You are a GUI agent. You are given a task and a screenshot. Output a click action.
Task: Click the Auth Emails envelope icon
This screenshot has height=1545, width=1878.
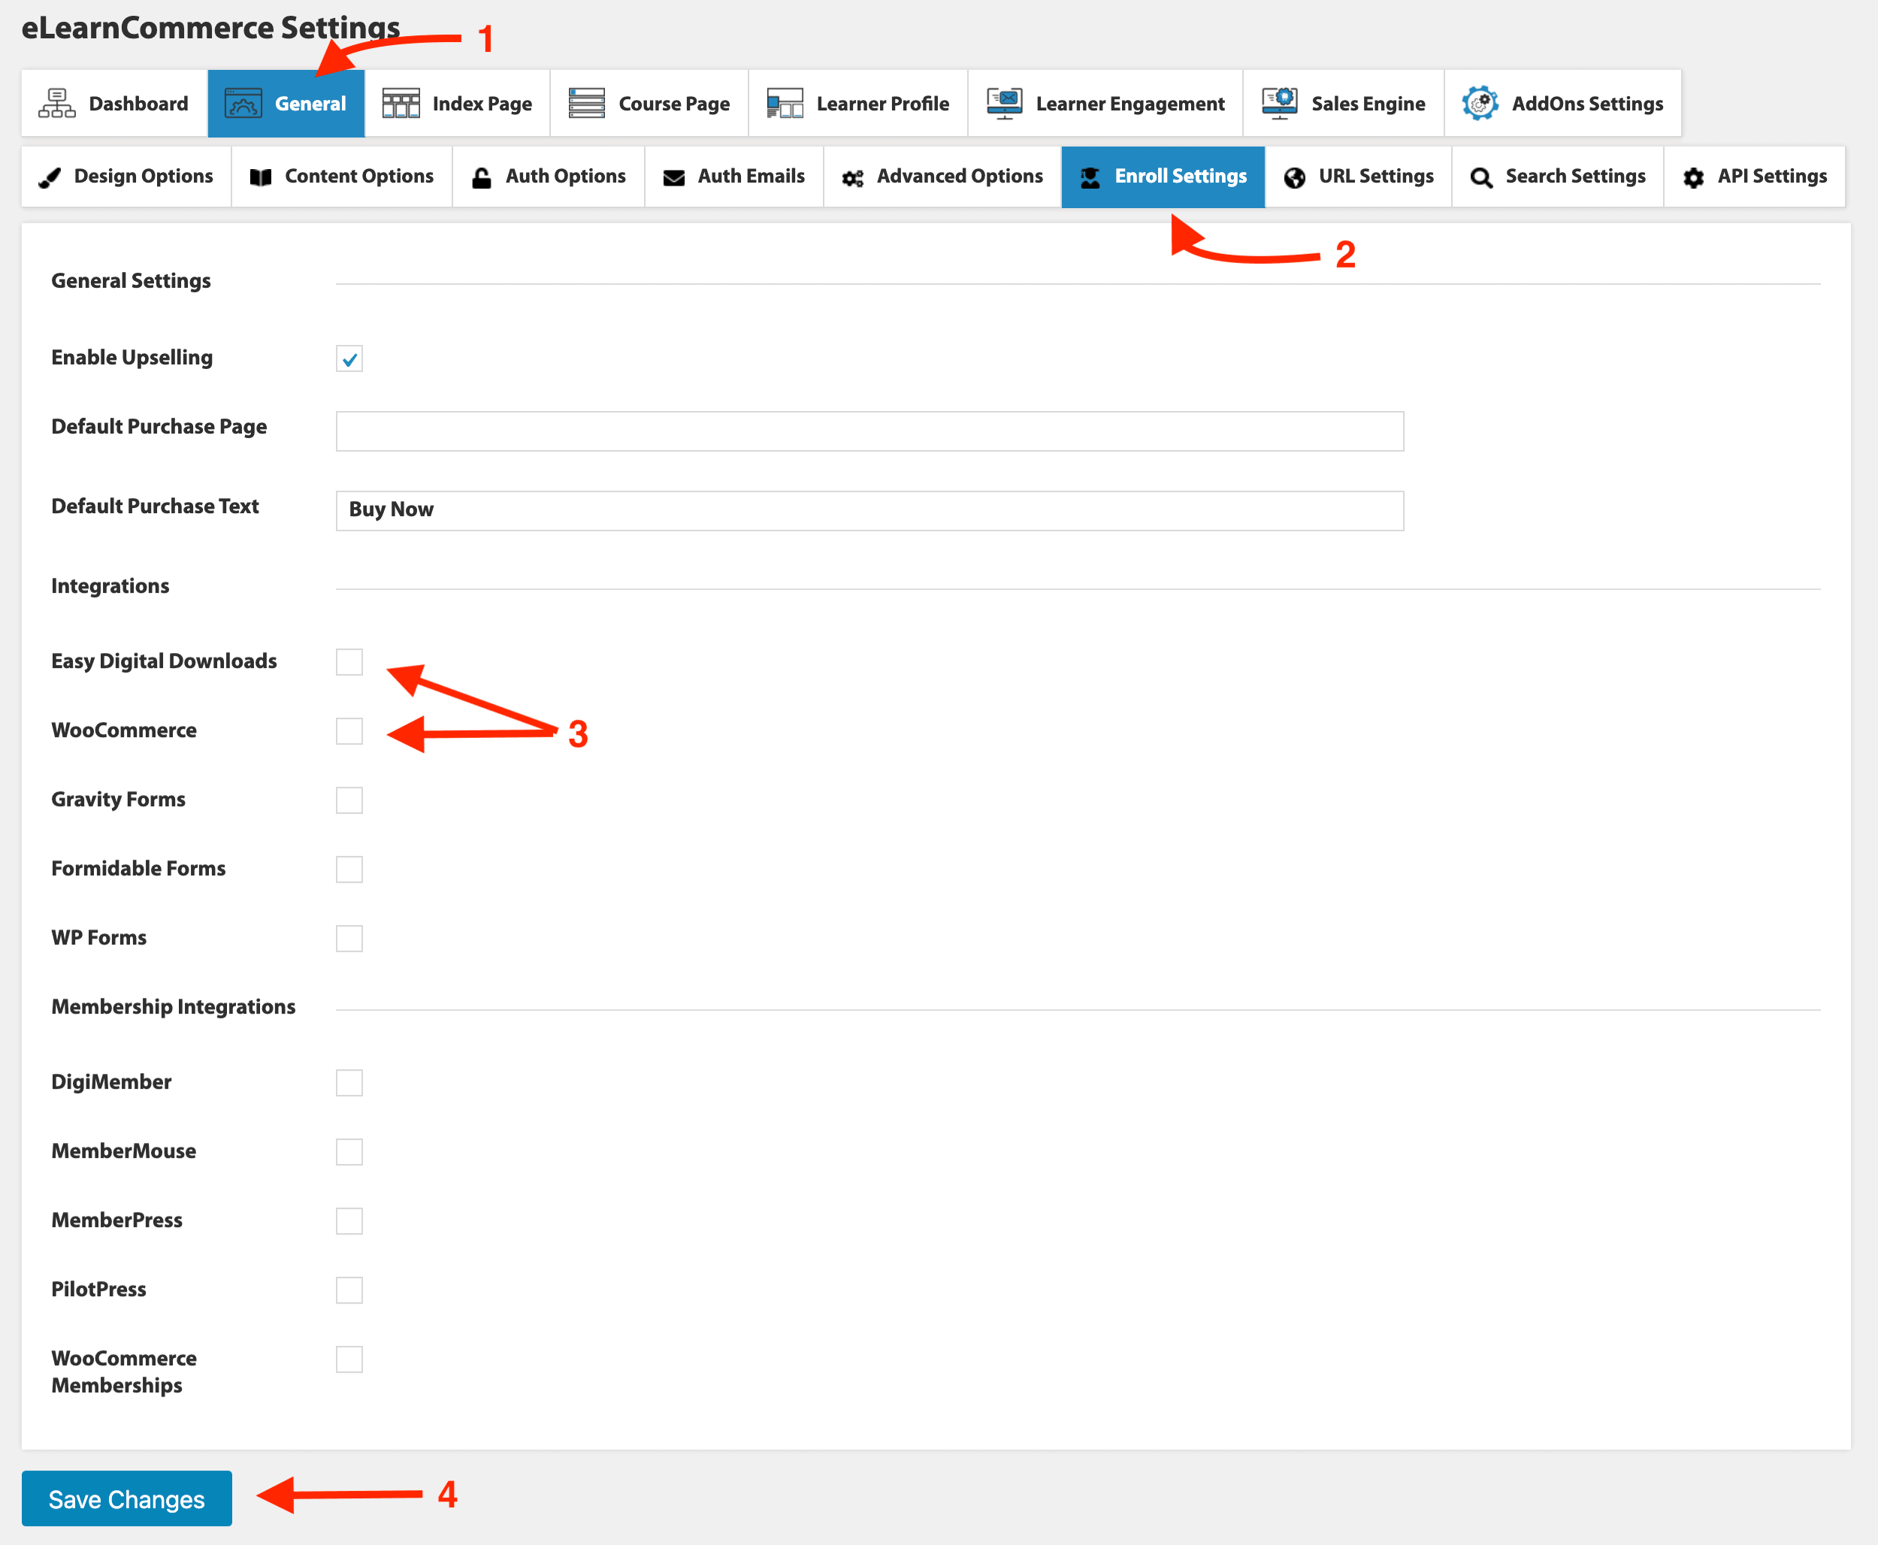[x=674, y=177]
